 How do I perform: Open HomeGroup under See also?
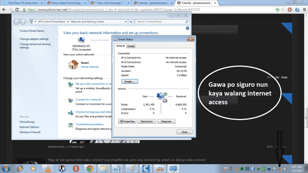pos(27,122)
